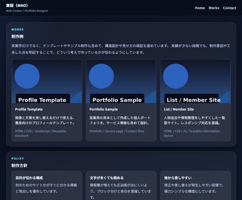Click the Profile Template card heading
Image resolution: width=242 pixels, height=200 pixels.
[x=29, y=109]
